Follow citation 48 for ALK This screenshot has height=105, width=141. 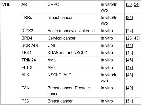pyautogui.click(x=129, y=75)
